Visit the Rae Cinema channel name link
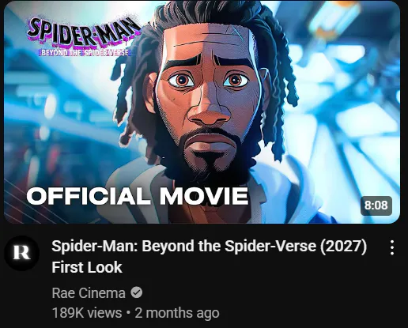 click(89, 293)
